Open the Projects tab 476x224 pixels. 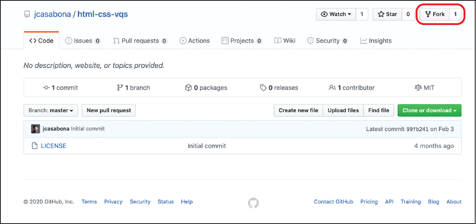[x=242, y=41]
